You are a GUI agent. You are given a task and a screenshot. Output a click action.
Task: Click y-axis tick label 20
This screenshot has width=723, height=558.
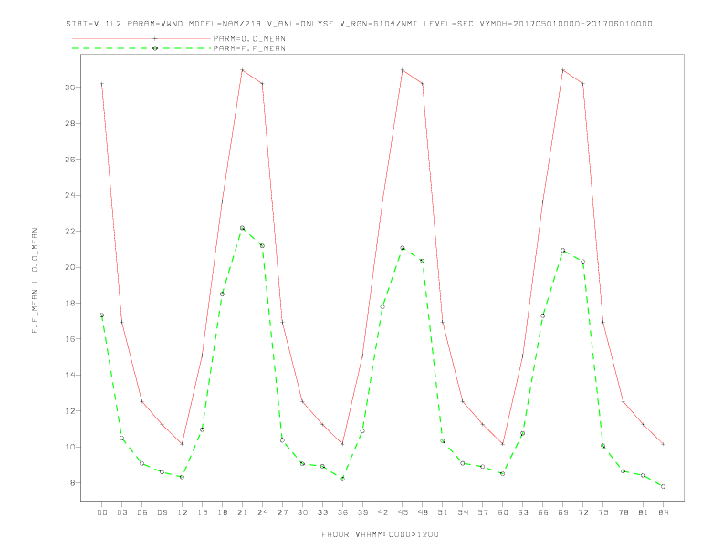tap(70, 267)
